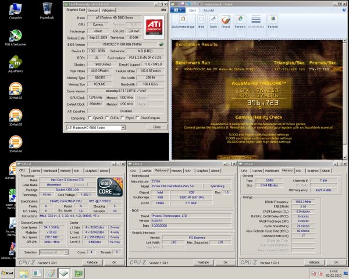This screenshot has height=279, width=349.
Task: Open the 3DMark05 desktop shortcut
Action: 15,117
